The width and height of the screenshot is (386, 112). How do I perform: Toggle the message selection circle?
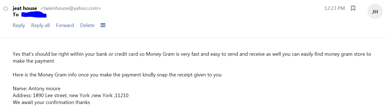(x=5, y=9)
